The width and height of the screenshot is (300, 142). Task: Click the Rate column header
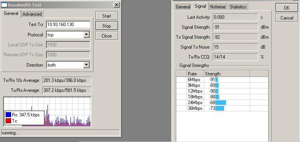[195, 74]
